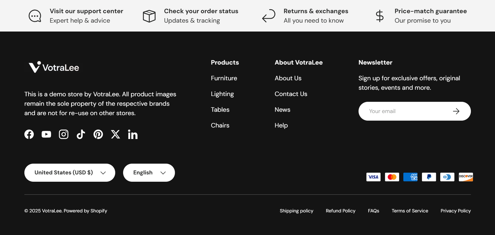
Task: View the Refund Policy link
Action: 340,211
